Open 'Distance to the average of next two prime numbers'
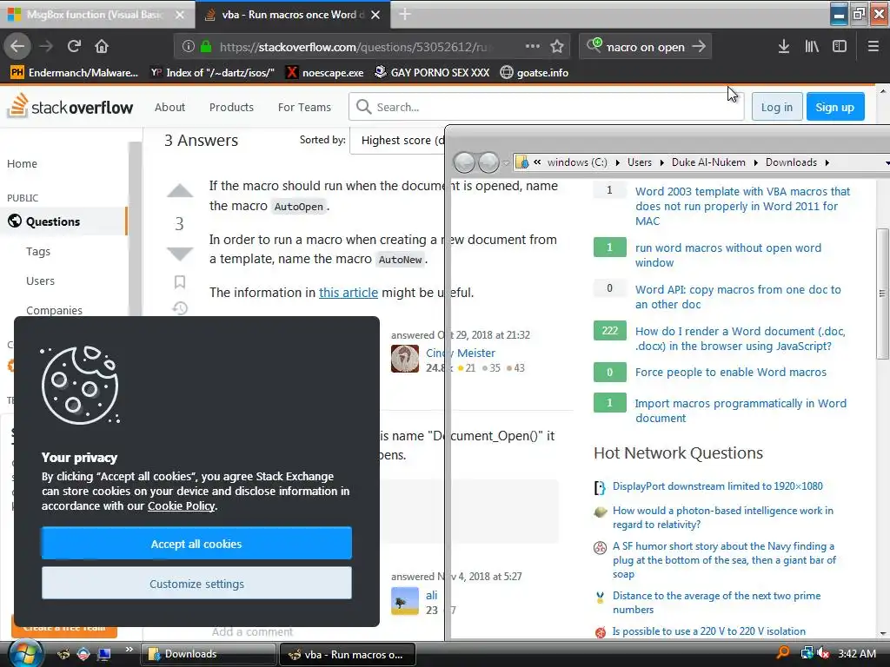Screen dimensions: 890x667 (716, 603)
